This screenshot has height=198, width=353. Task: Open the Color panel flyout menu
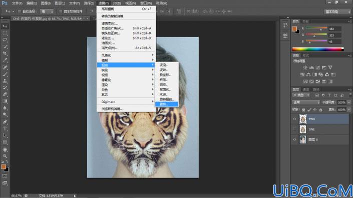pyautogui.click(x=350, y=21)
